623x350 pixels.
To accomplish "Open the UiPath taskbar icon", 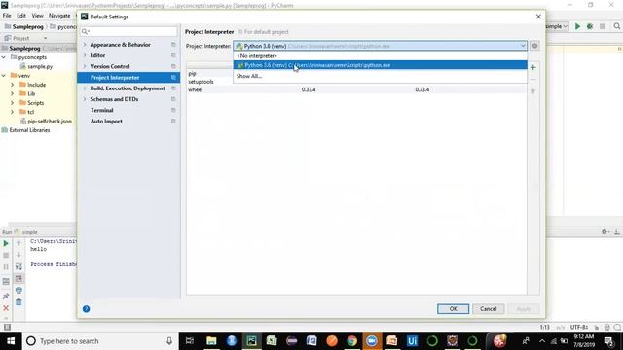I will [412, 341].
